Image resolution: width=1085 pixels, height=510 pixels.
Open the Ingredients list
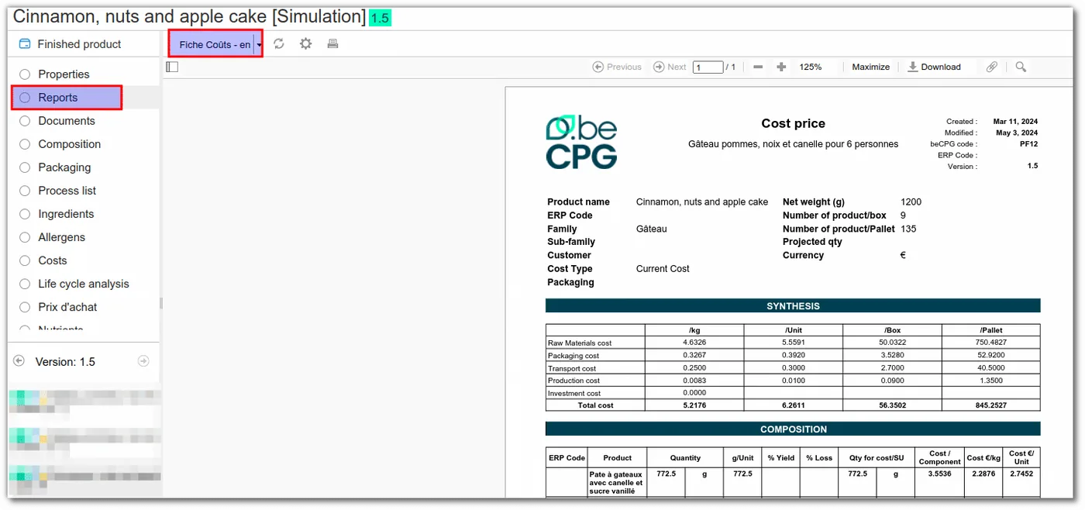pos(66,214)
